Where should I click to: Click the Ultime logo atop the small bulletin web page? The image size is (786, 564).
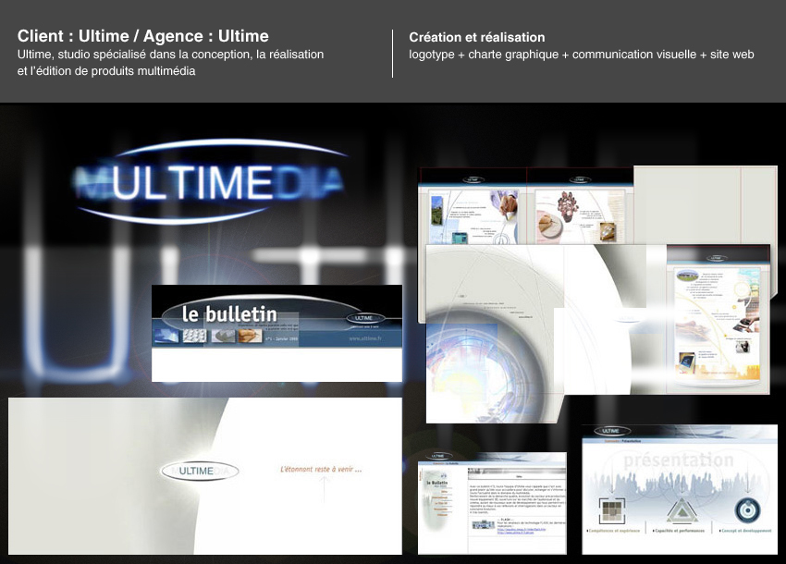point(438,456)
